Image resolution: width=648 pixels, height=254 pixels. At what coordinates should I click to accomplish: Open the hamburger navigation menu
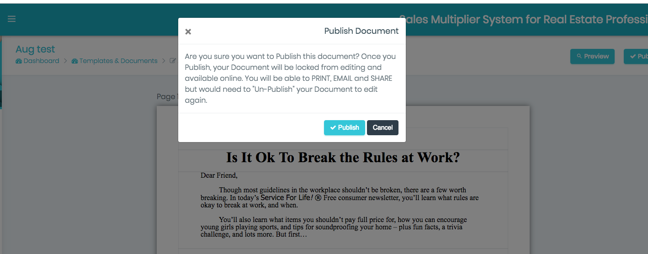11,19
